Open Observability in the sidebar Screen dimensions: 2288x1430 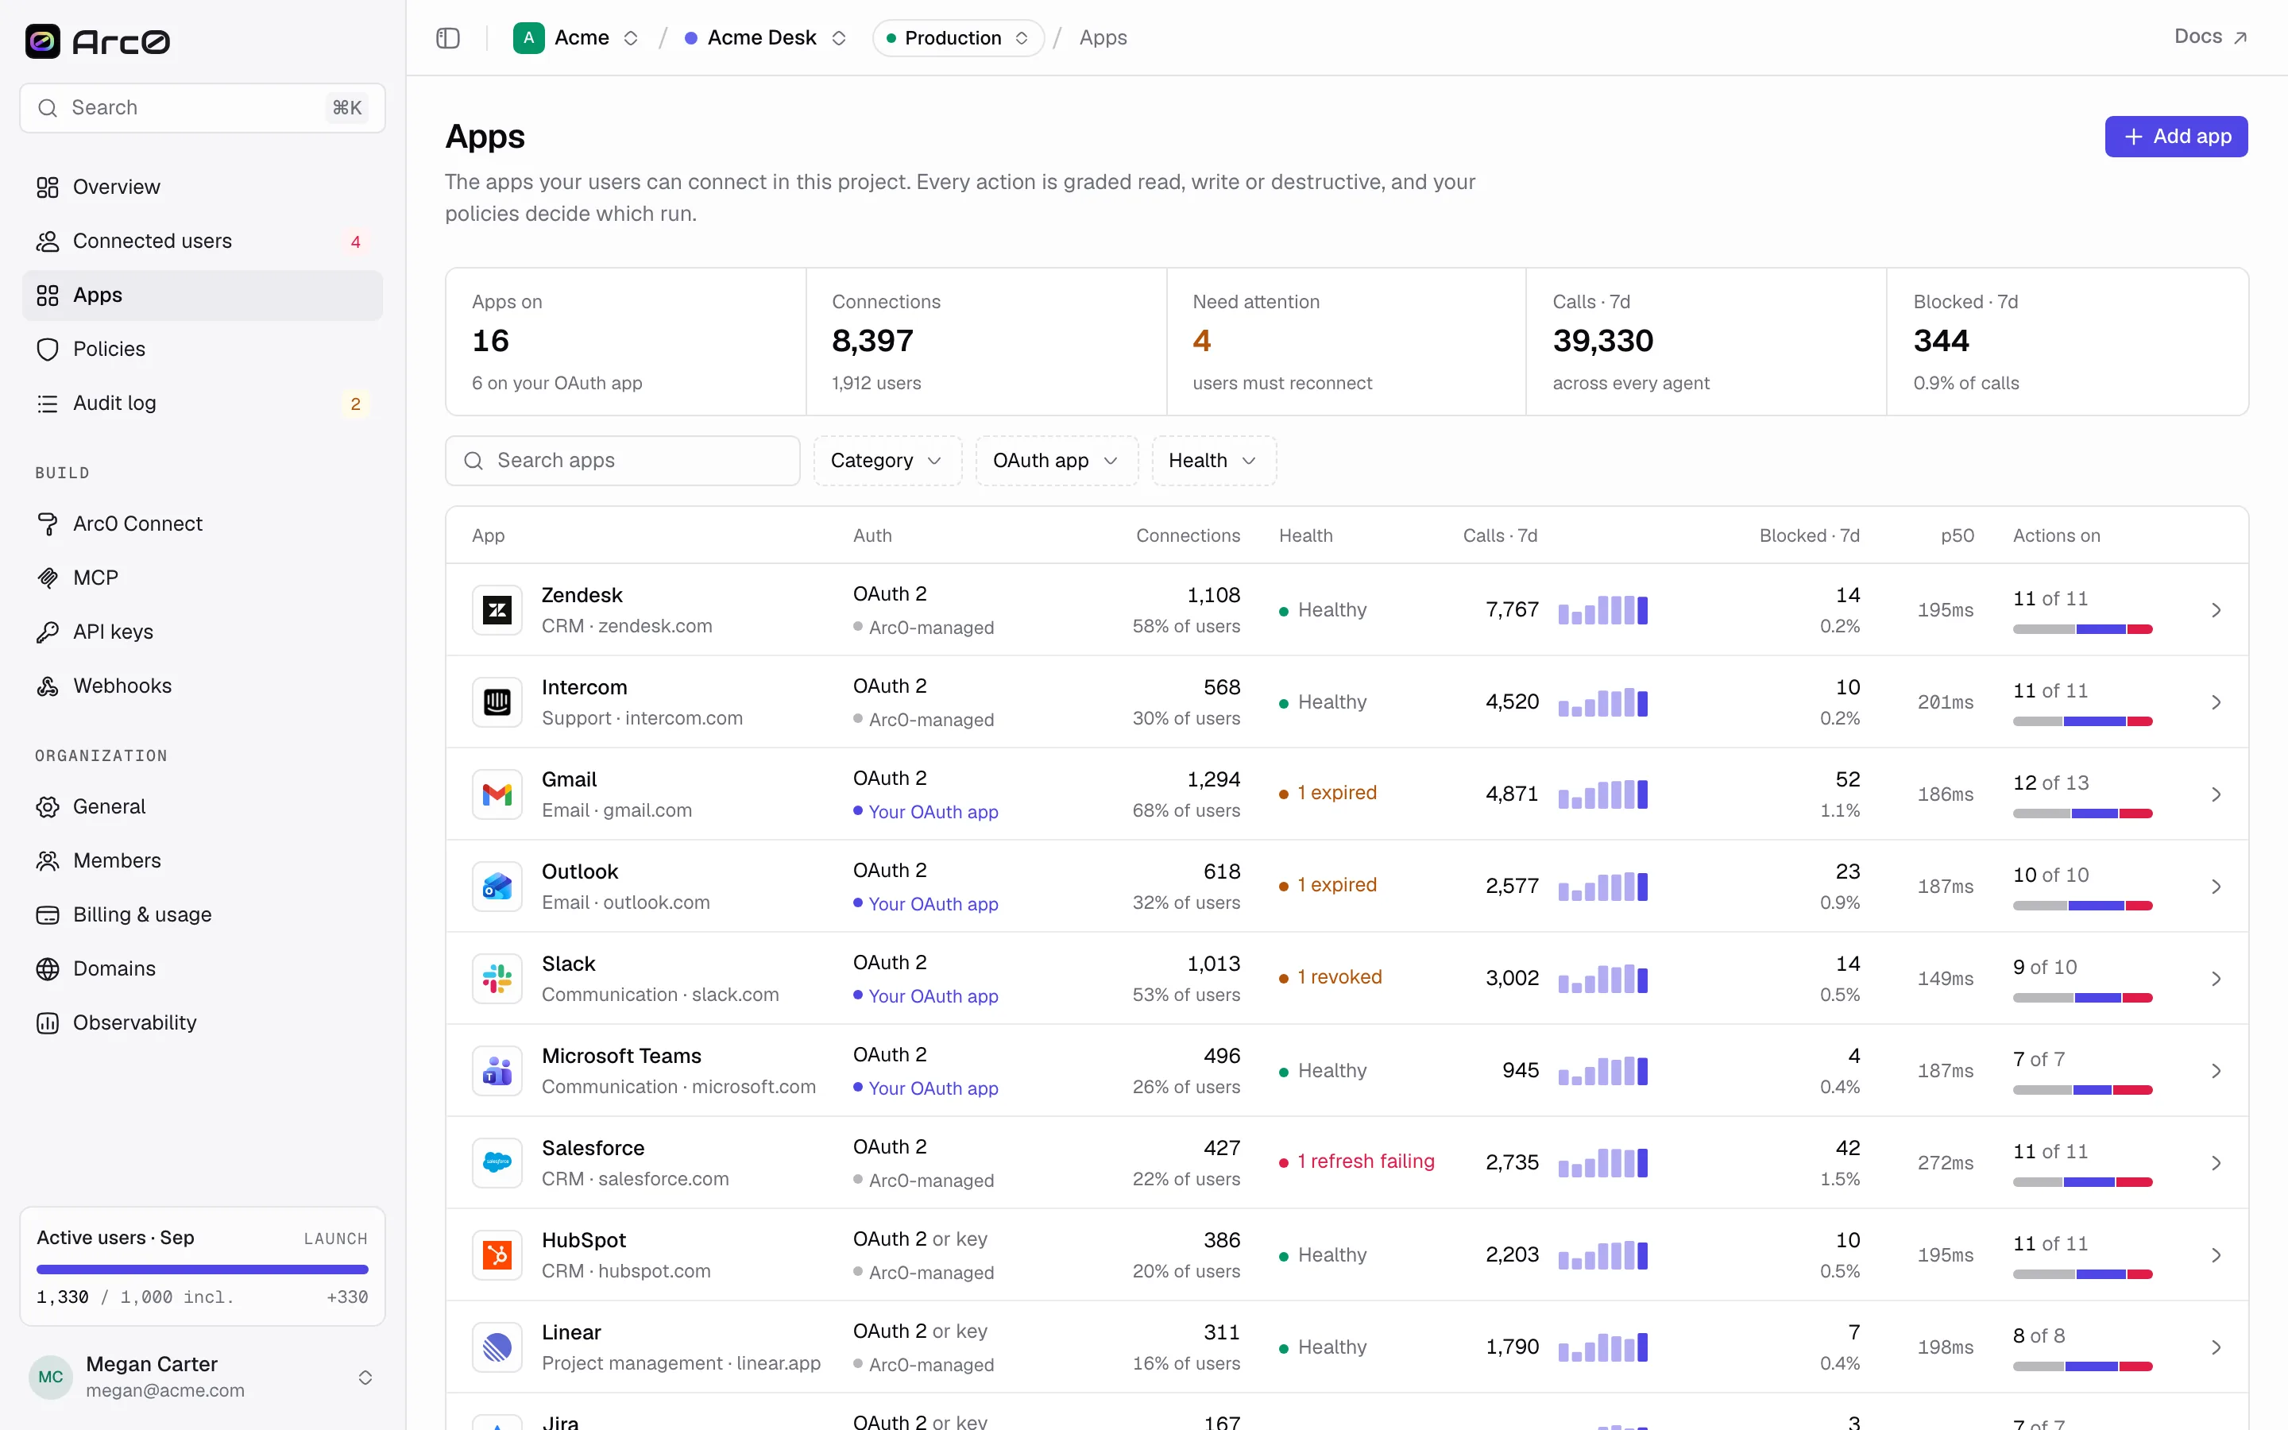(203, 1022)
